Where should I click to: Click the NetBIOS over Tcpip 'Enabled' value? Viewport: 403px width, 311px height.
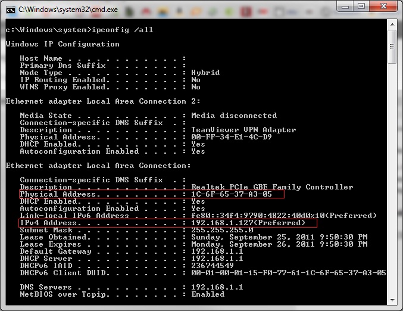[208, 294]
